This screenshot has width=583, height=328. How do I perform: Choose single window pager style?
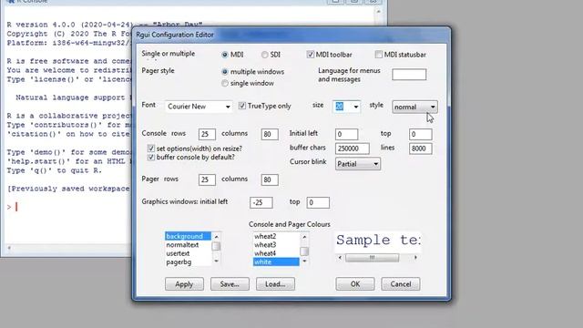pos(225,83)
